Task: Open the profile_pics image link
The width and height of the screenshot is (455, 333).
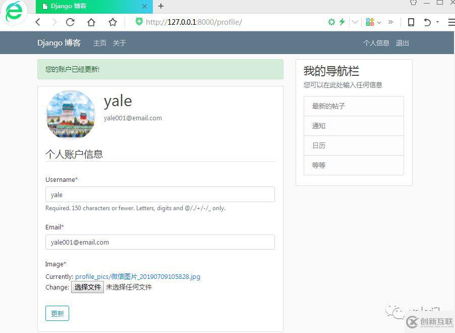Action: click(x=137, y=276)
